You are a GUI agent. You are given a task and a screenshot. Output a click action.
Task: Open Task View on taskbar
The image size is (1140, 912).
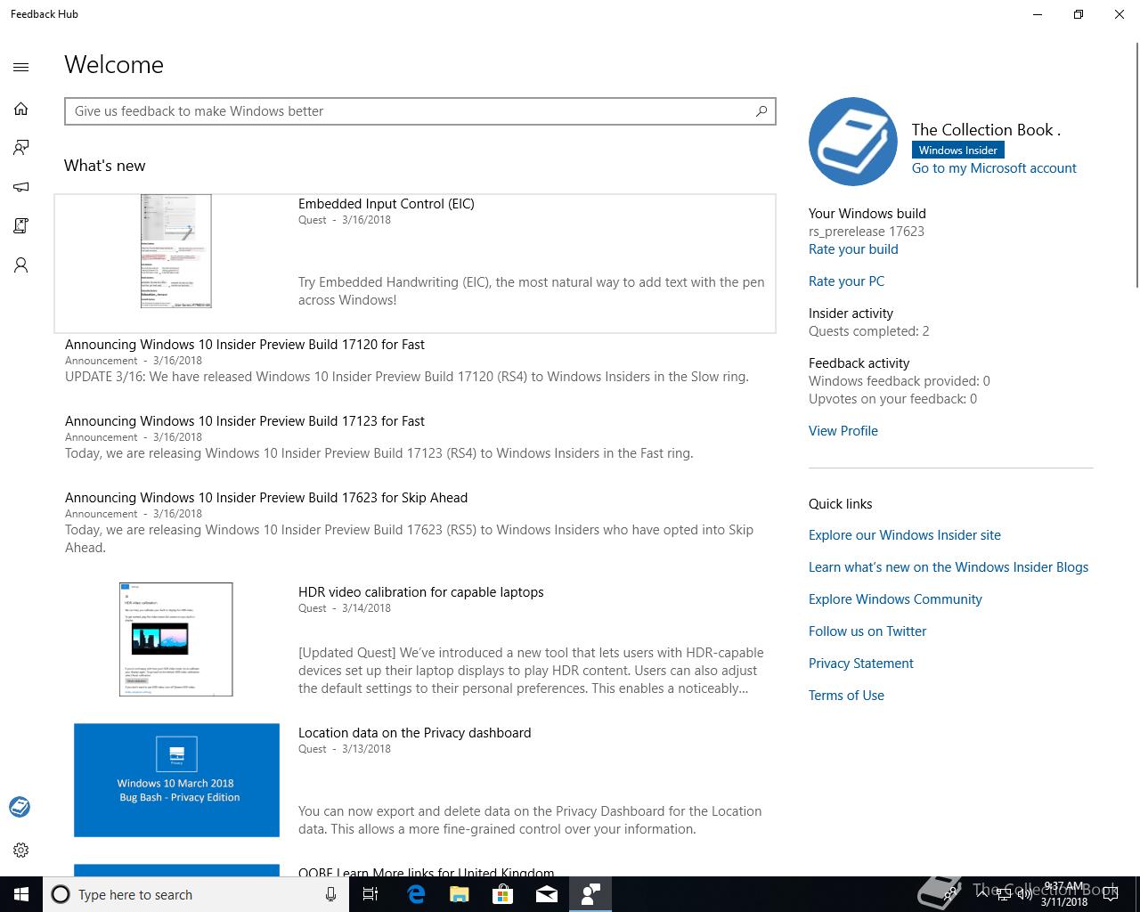pos(370,894)
